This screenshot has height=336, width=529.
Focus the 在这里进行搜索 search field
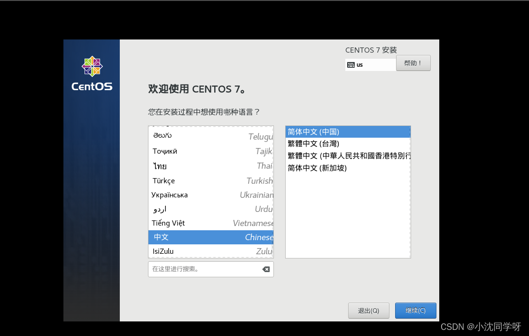tap(211, 269)
